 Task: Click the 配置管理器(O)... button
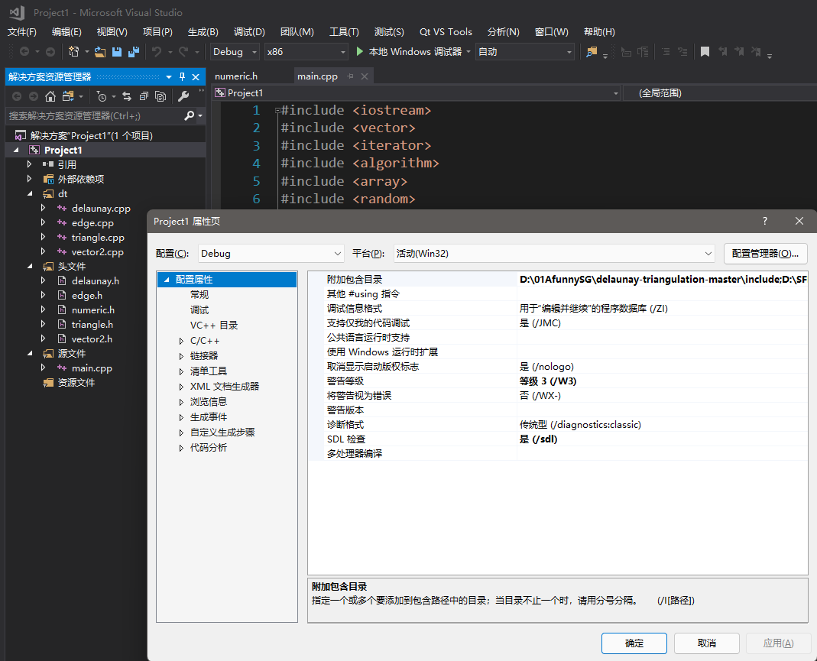click(x=766, y=253)
